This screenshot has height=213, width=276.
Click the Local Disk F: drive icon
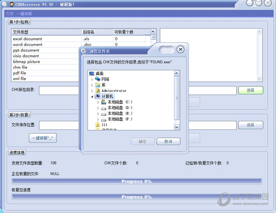coord(103,119)
